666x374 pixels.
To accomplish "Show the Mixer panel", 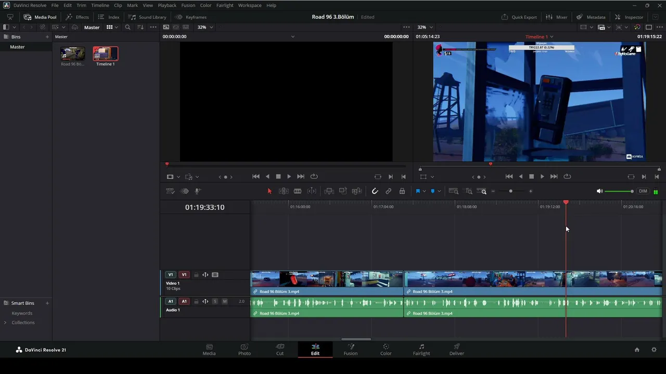I will click(556, 17).
